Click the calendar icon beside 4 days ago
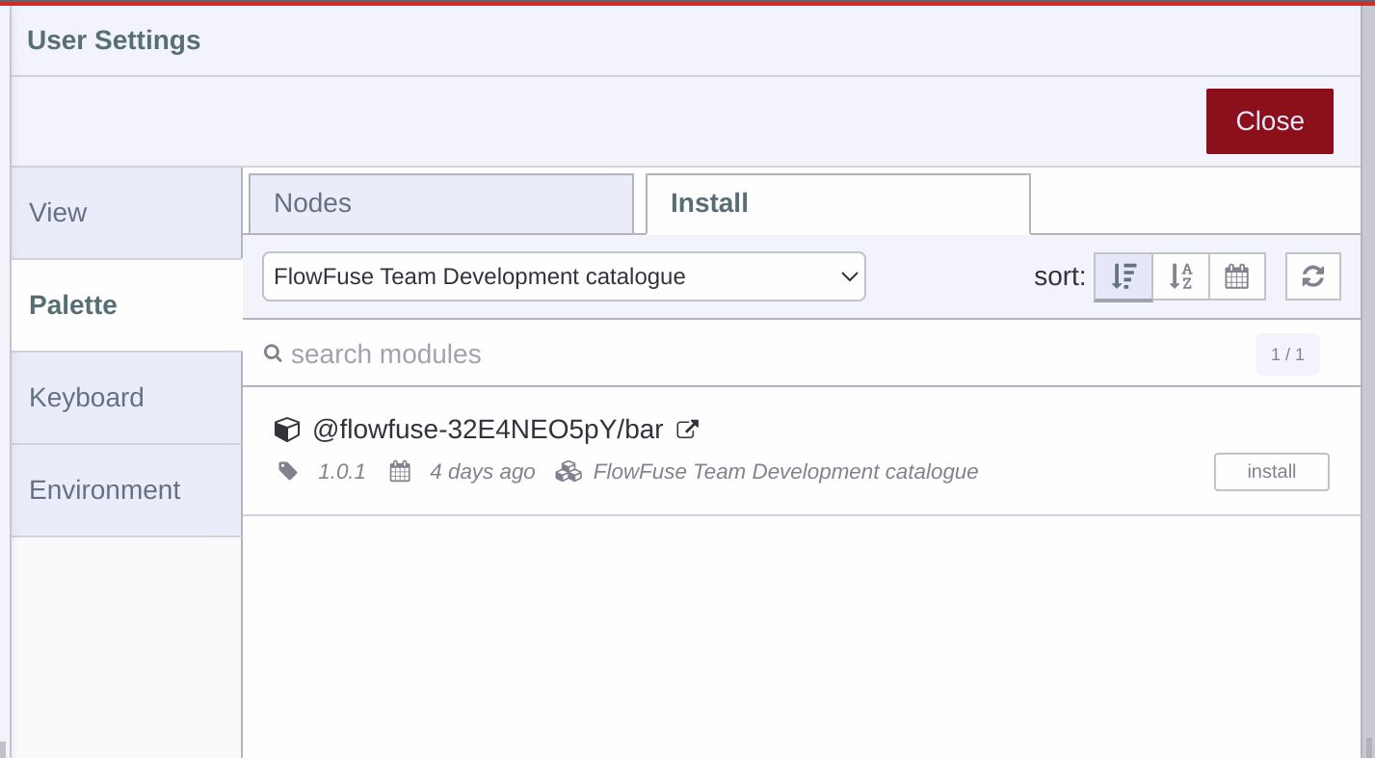 [399, 472]
